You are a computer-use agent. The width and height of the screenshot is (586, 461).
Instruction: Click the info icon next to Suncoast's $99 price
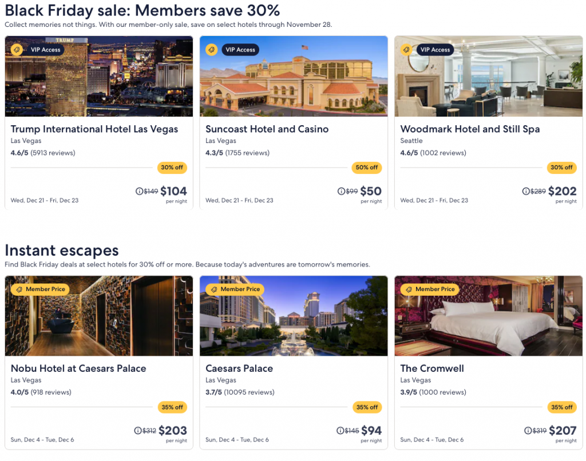tap(341, 192)
